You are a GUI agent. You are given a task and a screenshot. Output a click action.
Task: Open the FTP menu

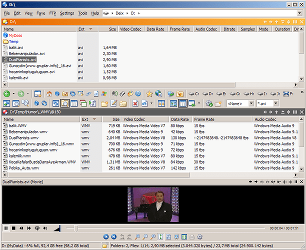tap(52, 13)
